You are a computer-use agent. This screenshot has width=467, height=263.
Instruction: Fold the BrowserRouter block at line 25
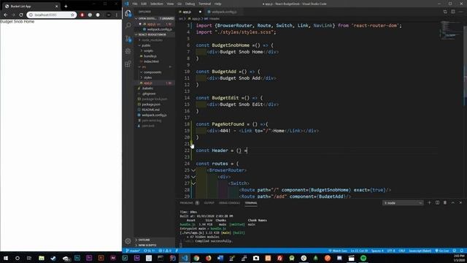[193, 170]
